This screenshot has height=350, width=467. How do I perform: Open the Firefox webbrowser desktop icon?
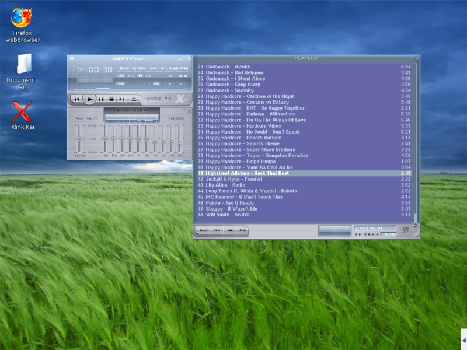(x=22, y=25)
